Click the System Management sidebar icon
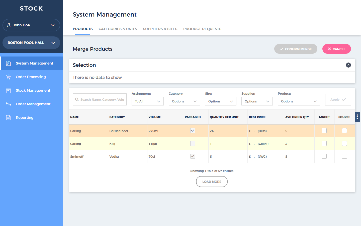Screen dimensions: 361x226 click(x=8, y=63)
